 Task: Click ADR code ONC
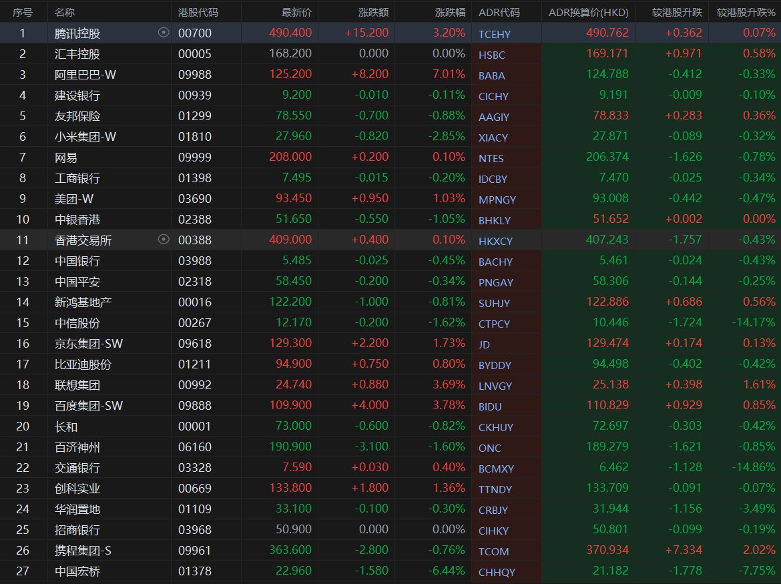[x=489, y=448]
